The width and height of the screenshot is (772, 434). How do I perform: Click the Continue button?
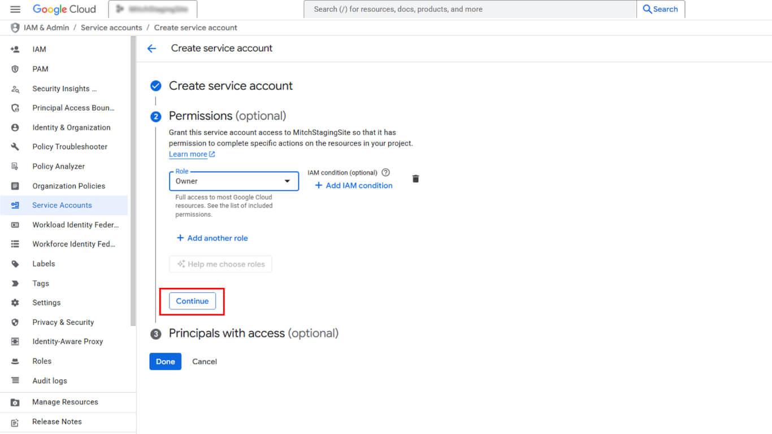point(192,301)
